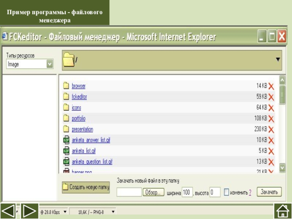Go to next slide with right arrow

click(30, 211)
